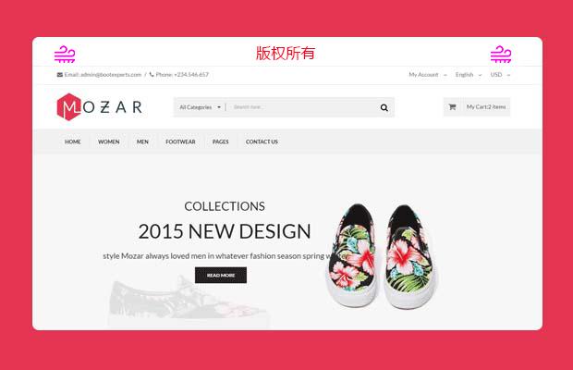Screen dimensions: 573x370
Task: Click the floral slip-on shoes image
Action: pos(382,256)
